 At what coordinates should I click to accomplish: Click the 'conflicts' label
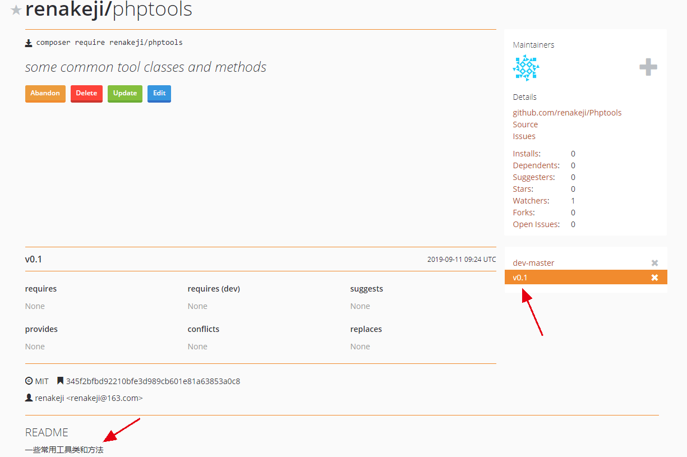(204, 329)
